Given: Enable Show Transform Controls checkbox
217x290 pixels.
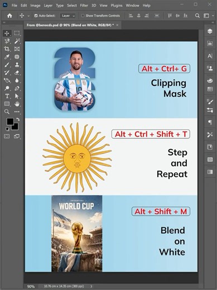Looking at the screenshot, I should pos(83,16).
